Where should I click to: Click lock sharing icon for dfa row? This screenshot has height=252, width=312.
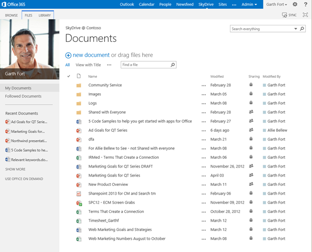coord(251,139)
